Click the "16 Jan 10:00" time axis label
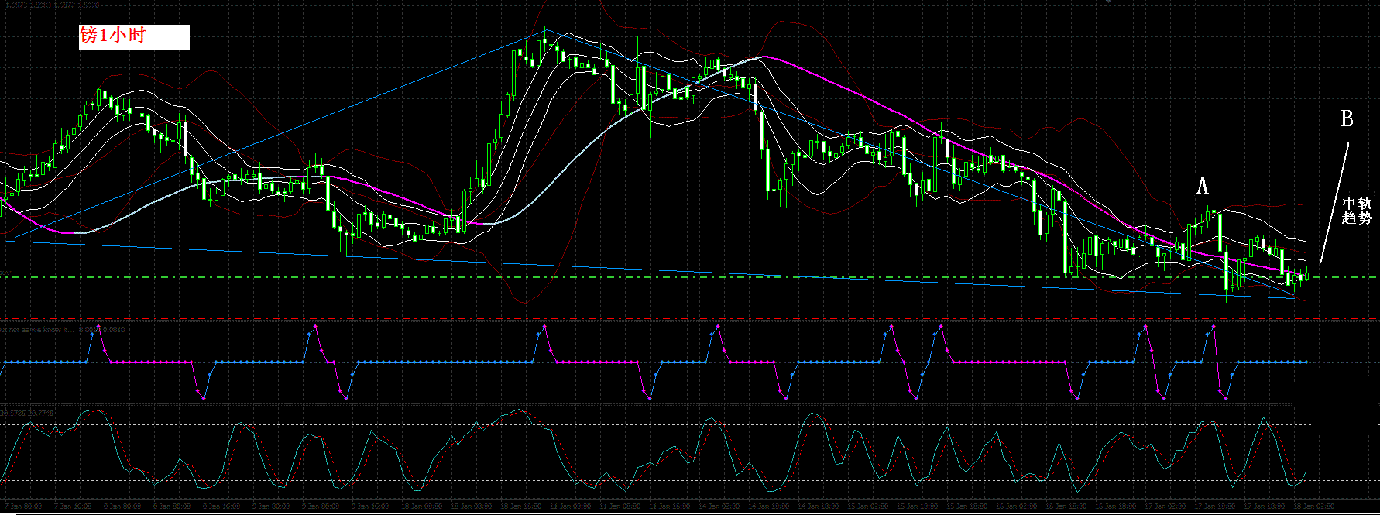This screenshot has height=515, width=1380. pos(1066,506)
